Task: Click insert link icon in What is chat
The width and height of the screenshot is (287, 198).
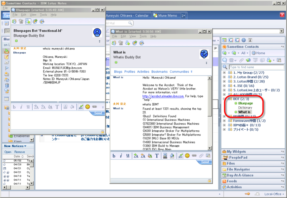Action: click(194, 156)
